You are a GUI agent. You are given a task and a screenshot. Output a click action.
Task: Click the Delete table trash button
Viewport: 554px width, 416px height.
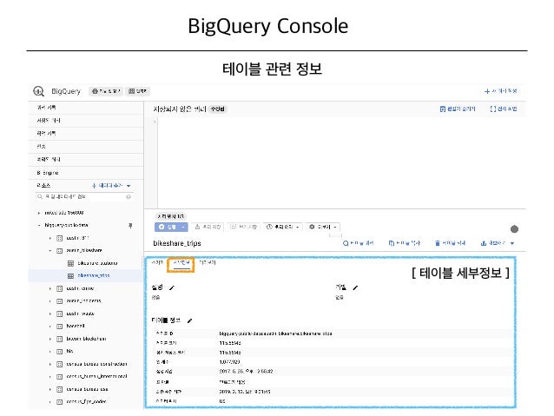pyautogui.click(x=450, y=243)
